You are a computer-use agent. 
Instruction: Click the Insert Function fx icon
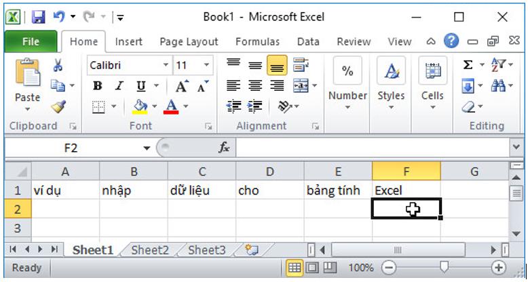(x=224, y=148)
